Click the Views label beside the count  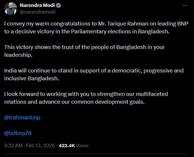click(83, 145)
